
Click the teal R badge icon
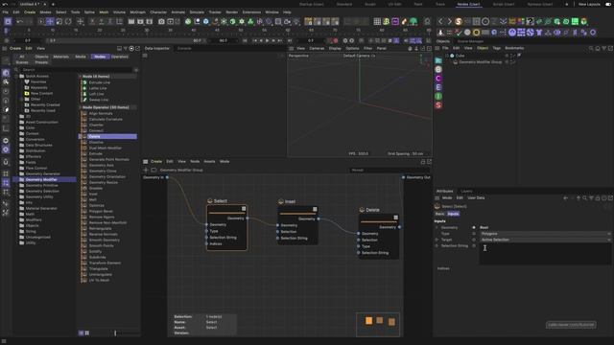click(x=438, y=60)
